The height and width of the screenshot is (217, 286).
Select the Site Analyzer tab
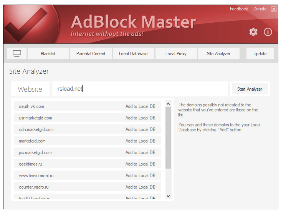click(x=218, y=54)
